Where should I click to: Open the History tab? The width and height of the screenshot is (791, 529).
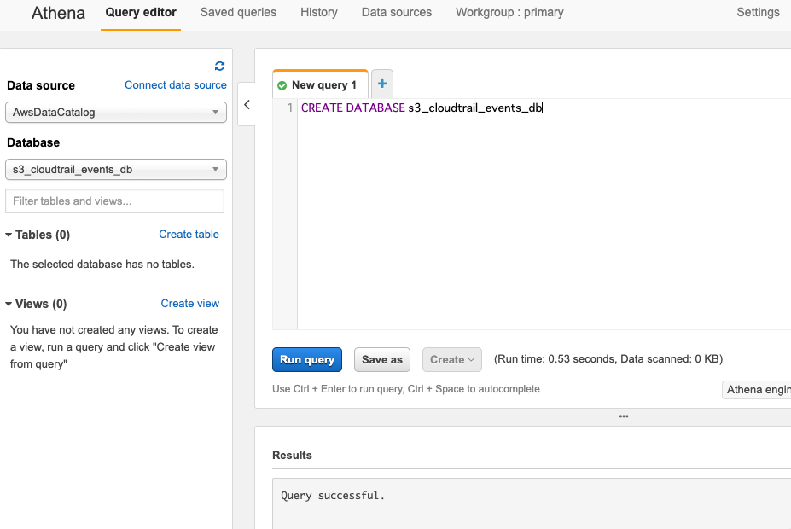point(319,12)
